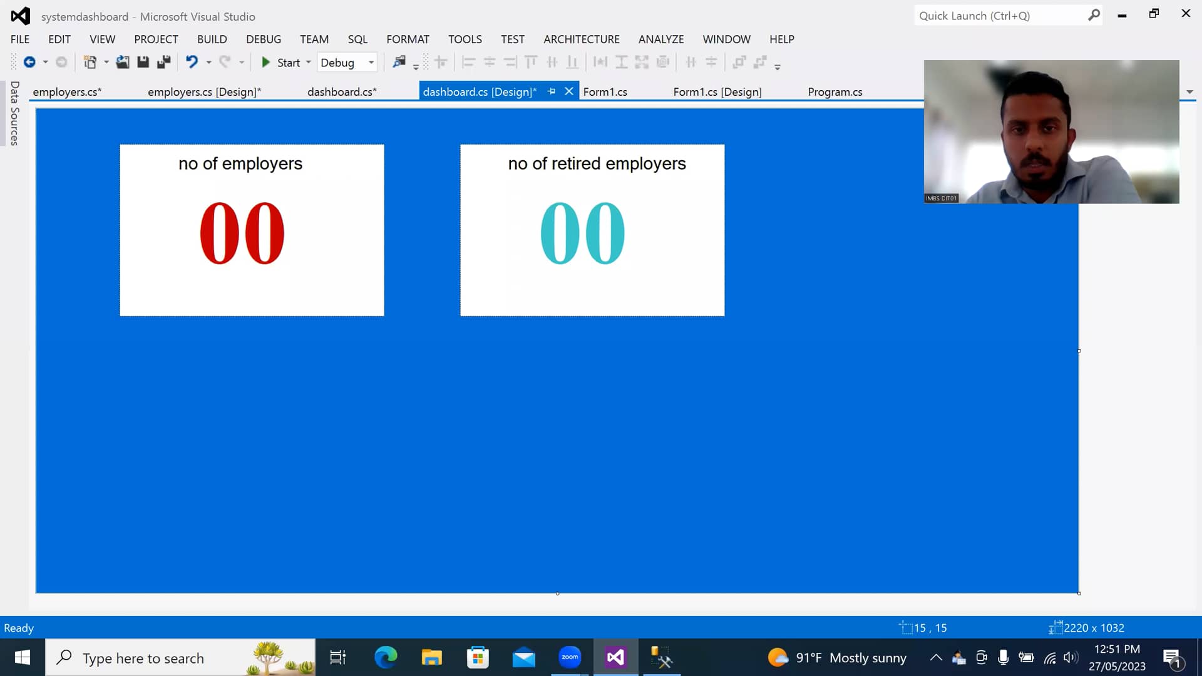The height and width of the screenshot is (676, 1202).
Task: Open the Debug configuration dropdown
Action: pos(371,63)
